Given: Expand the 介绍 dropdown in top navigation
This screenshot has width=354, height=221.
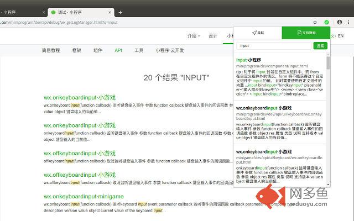Looking at the screenshot, I should [193, 36].
